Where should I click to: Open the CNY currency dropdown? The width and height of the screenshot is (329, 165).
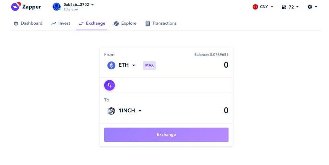pos(272,7)
